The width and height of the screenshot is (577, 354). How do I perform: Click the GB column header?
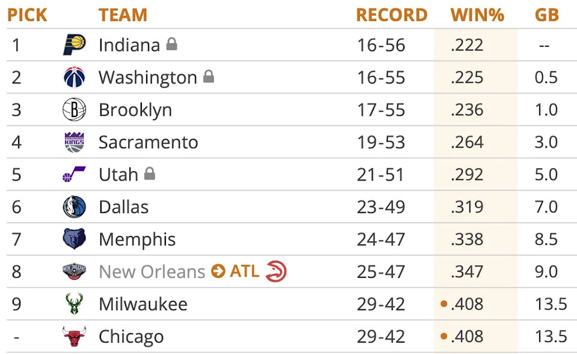pyautogui.click(x=546, y=15)
